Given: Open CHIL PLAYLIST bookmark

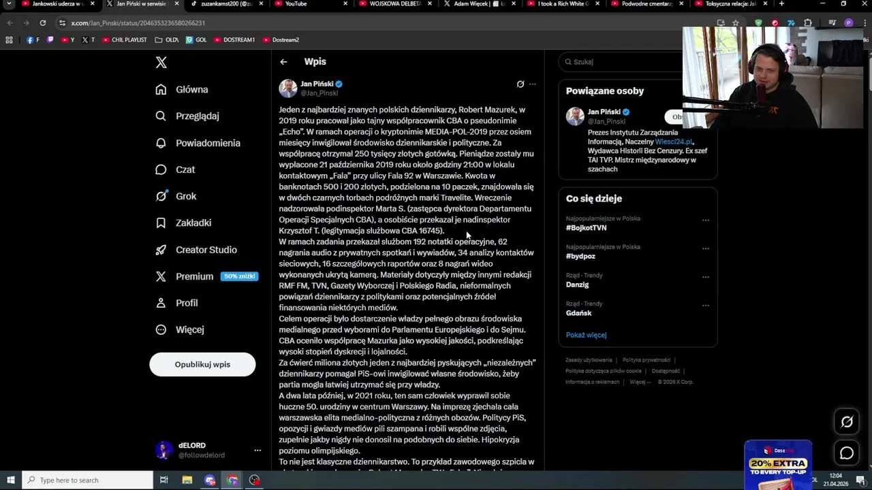Looking at the screenshot, I should pyautogui.click(x=124, y=40).
